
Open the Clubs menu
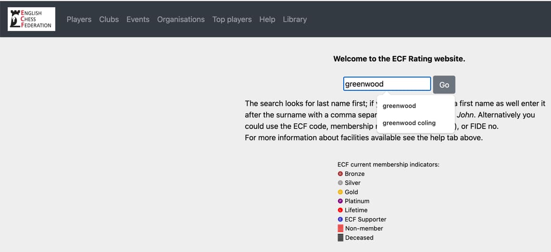coord(109,19)
